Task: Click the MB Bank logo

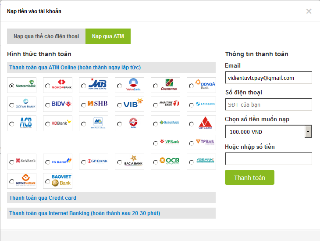Action: pyautogui.click(x=97, y=84)
